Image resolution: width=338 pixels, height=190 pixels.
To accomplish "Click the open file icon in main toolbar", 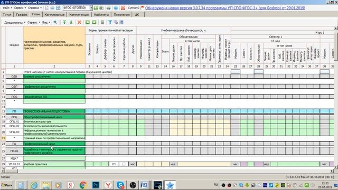I will 52,8.
